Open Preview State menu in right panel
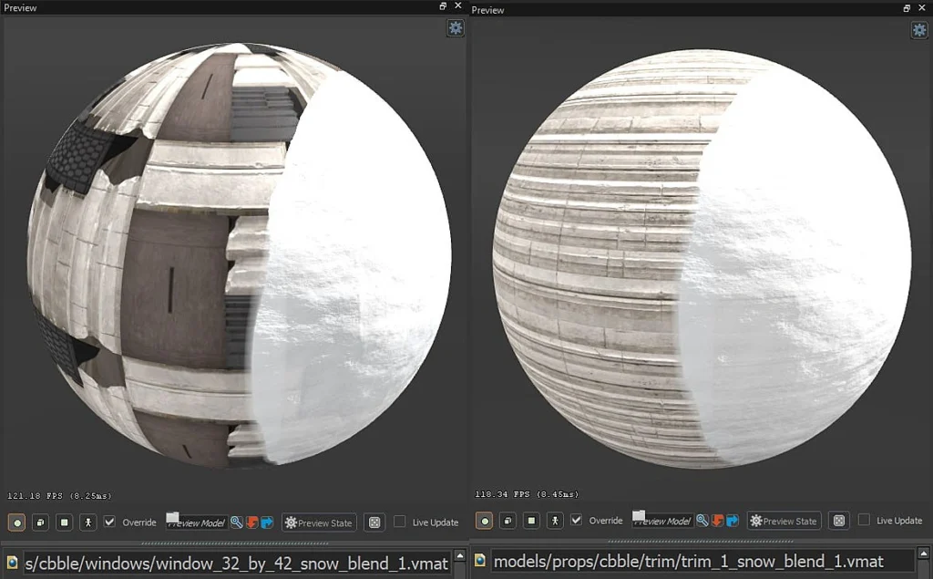 pos(784,521)
